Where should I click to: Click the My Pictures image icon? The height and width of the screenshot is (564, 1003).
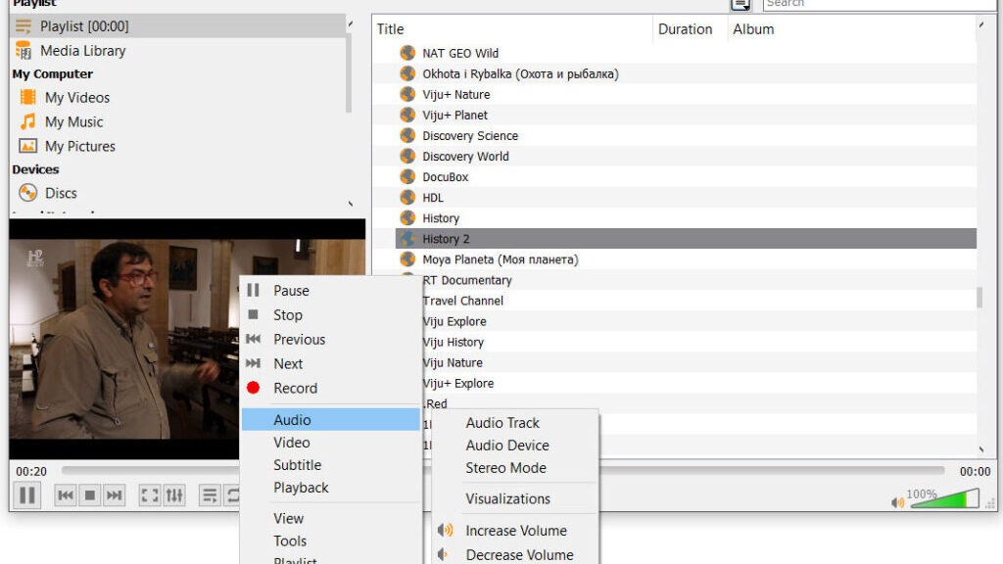pos(27,146)
